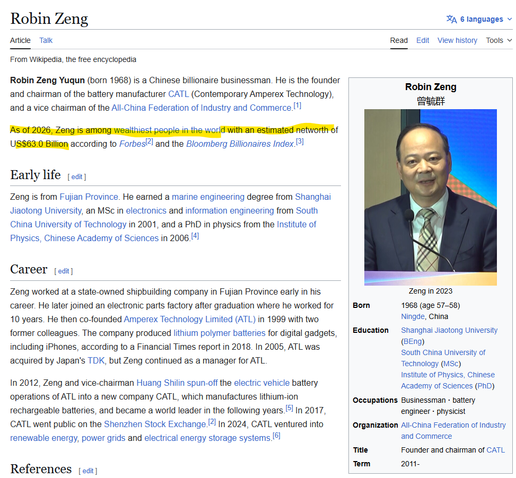516x478 pixels.
Task: Follow citation [1] in the intro
Action: coord(298,105)
